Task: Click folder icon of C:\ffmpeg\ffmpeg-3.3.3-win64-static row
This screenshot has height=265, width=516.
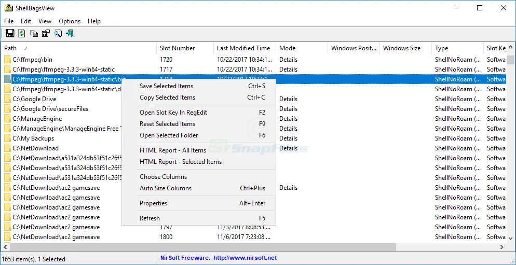Action: pyautogui.click(x=8, y=69)
